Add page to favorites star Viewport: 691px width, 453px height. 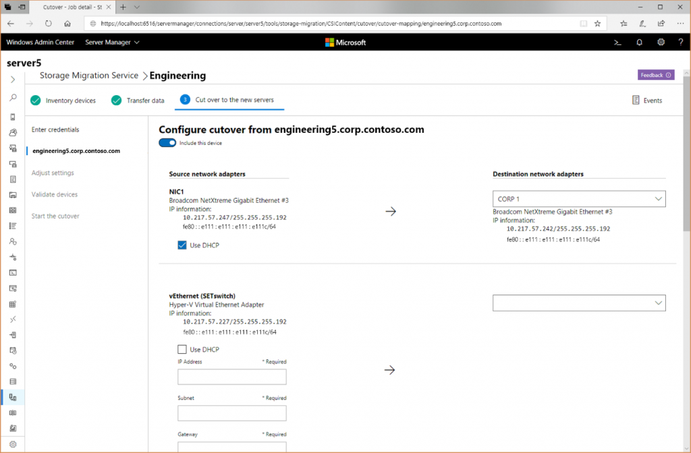point(597,24)
